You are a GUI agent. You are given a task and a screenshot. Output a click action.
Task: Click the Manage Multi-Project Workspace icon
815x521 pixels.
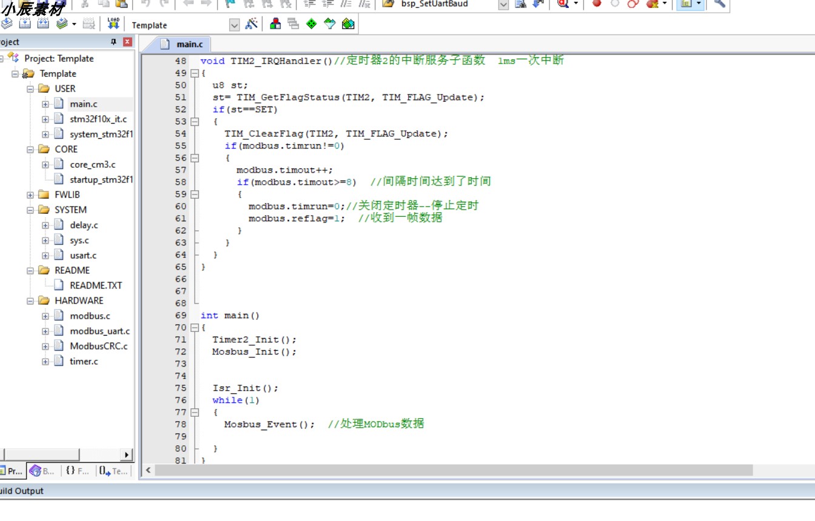tap(293, 24)
